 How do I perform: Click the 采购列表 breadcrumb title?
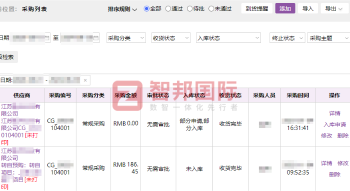click(34, 9)
